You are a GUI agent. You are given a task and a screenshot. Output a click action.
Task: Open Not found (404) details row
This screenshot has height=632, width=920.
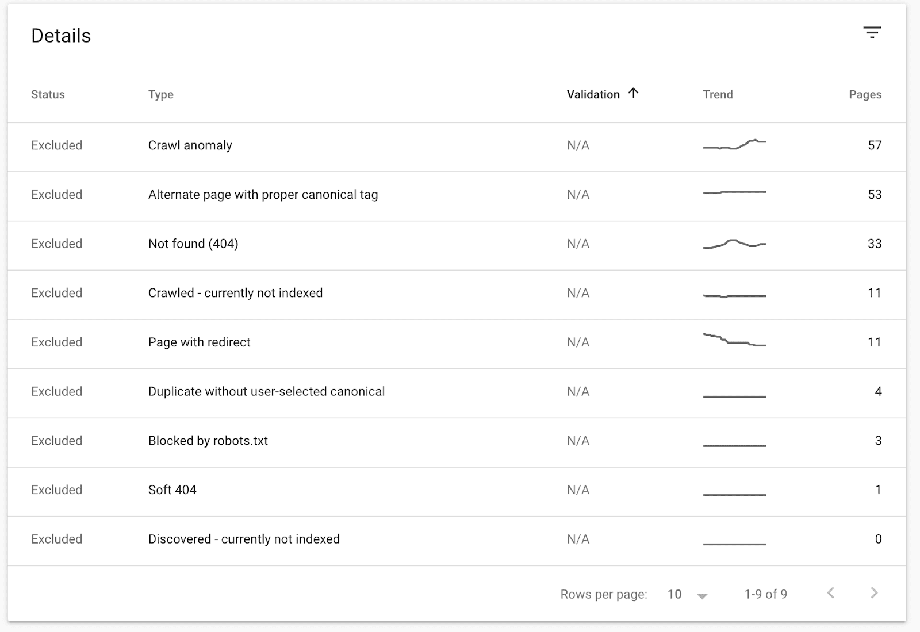pos(193,244)
